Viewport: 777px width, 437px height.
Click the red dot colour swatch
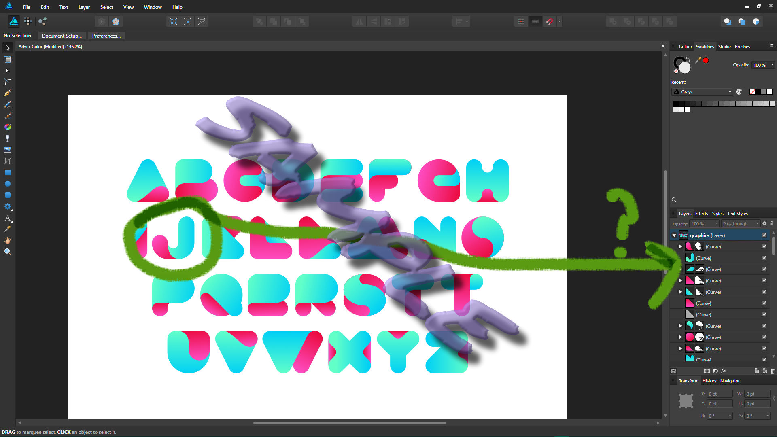pyautogui.click(x=706, y=60)
